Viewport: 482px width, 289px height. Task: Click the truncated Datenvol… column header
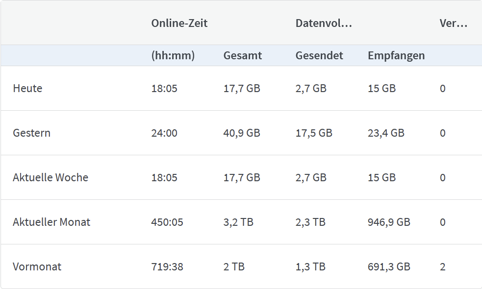(324, 23)
